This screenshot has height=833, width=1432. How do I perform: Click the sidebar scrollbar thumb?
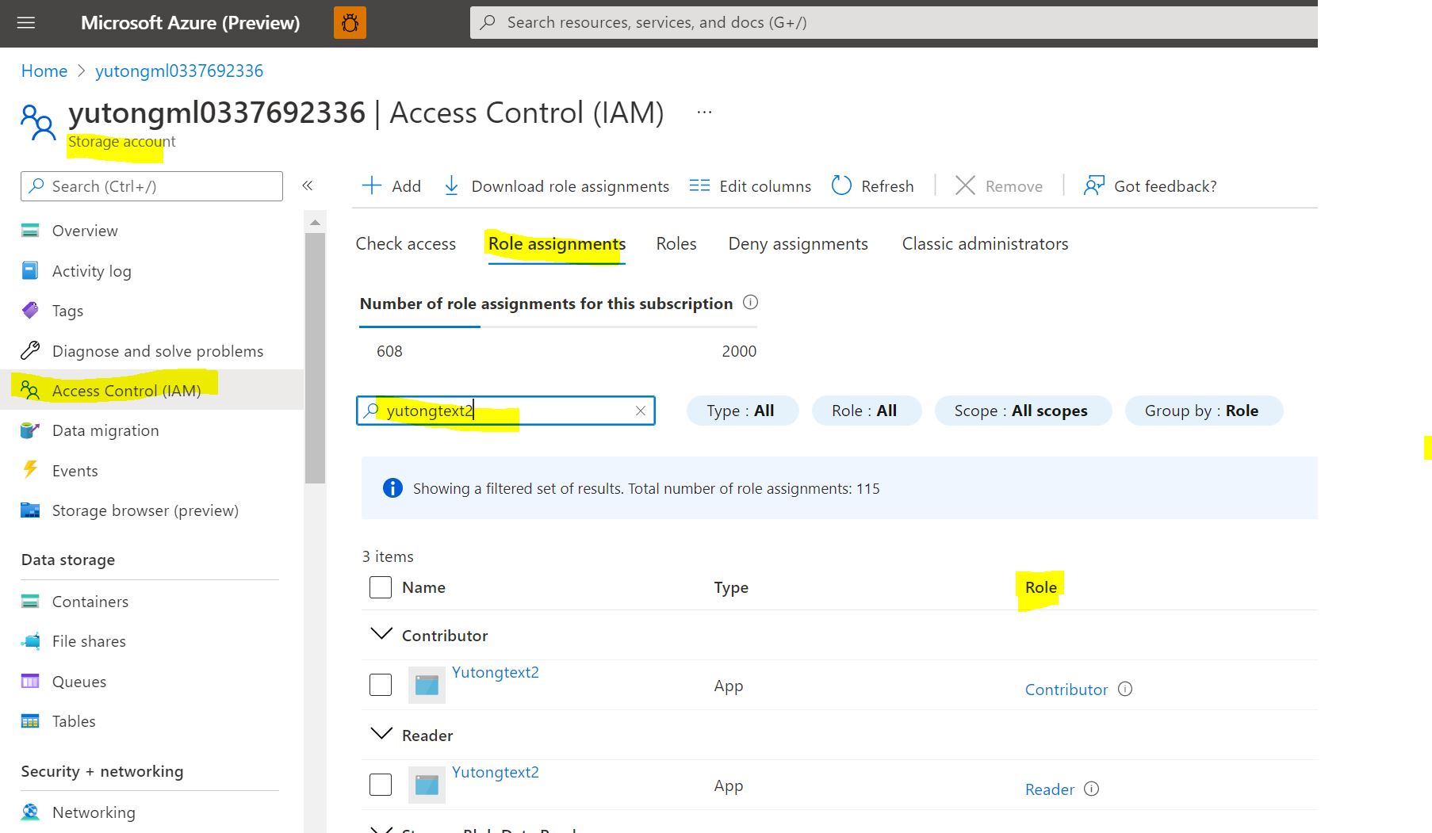coord(315,357)
